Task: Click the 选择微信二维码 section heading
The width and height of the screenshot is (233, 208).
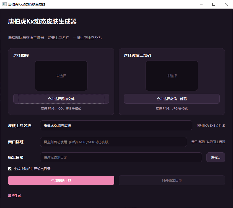Action: 138,55
